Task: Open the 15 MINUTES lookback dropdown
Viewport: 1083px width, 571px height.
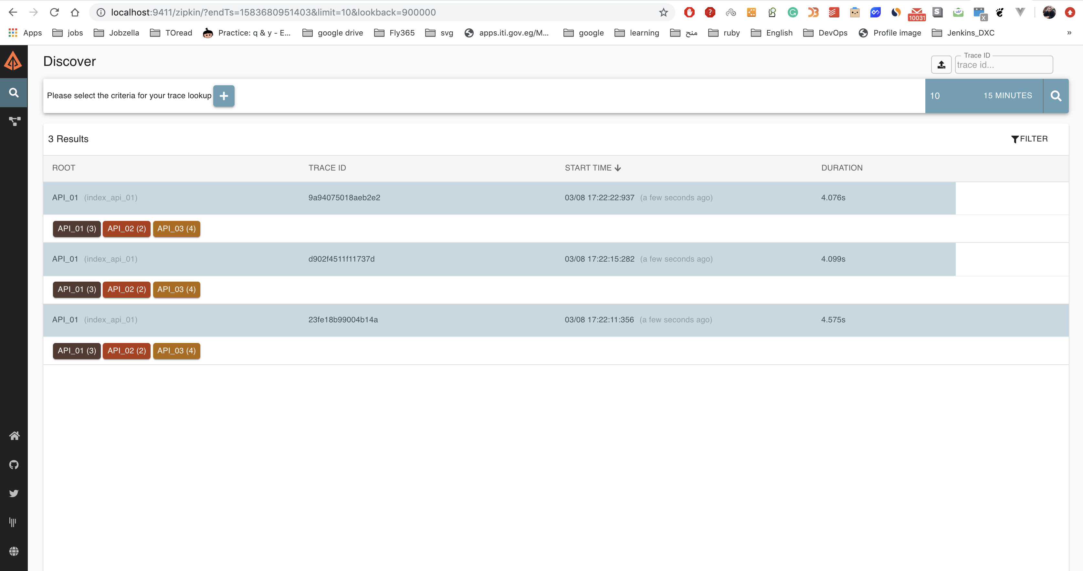Action: [1007, 96]
